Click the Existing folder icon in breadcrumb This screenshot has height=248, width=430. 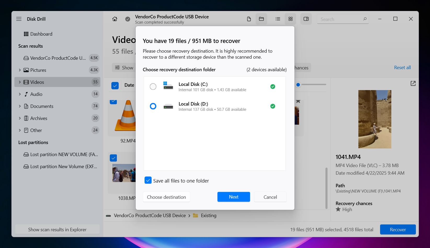[x=195, y=215]
